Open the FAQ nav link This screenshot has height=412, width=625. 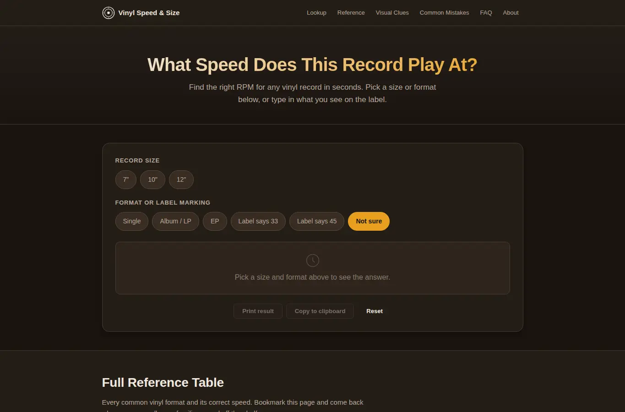coord(486,13)
